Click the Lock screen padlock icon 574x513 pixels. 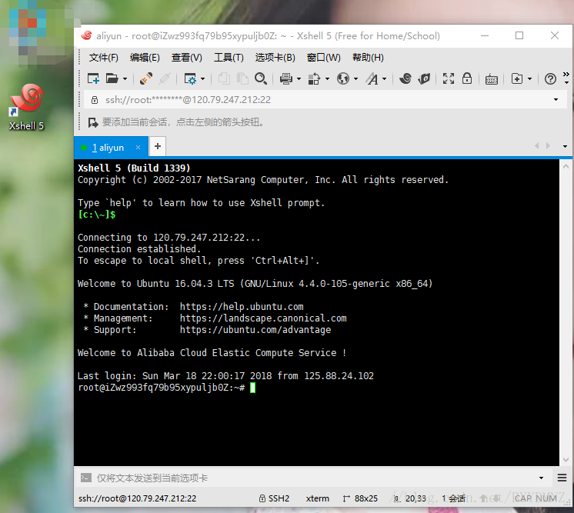(x=467, y=78)
